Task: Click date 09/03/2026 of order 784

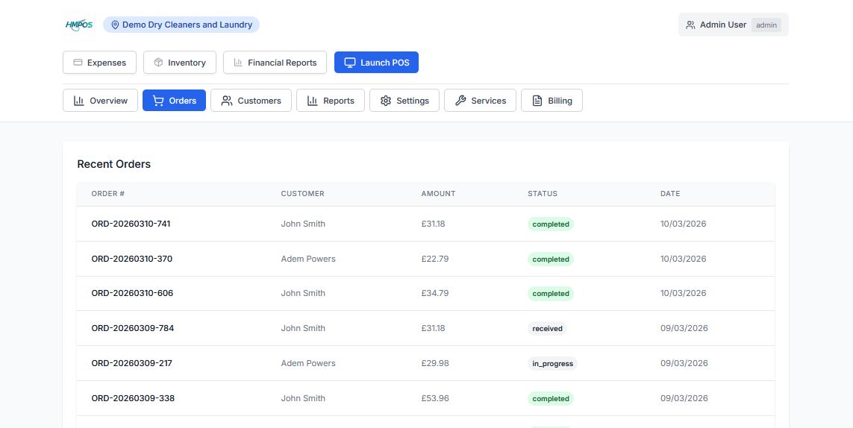Action: tap(684, 328)
